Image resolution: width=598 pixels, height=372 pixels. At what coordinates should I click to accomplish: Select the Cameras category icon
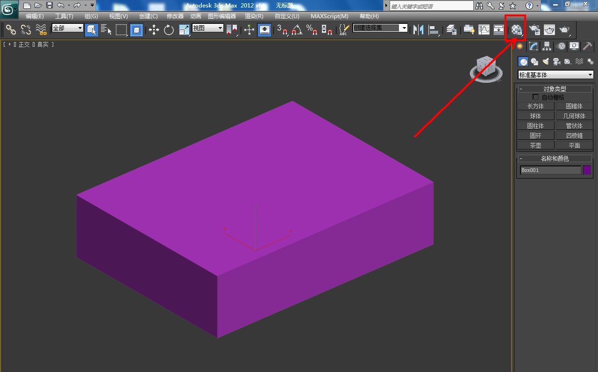556,62
